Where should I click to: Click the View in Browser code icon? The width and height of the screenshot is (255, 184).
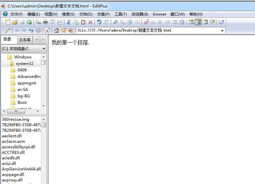pyautogui.click(x=60, y=22)
